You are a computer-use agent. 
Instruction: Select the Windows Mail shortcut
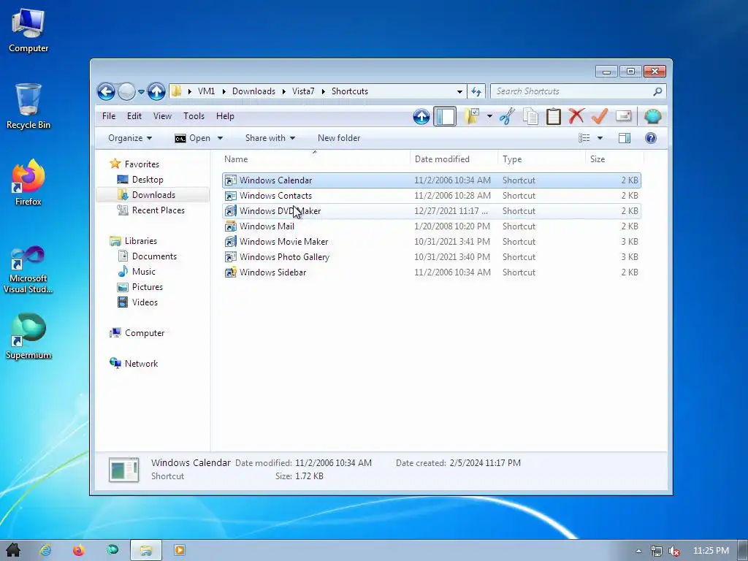click(431, 226)
